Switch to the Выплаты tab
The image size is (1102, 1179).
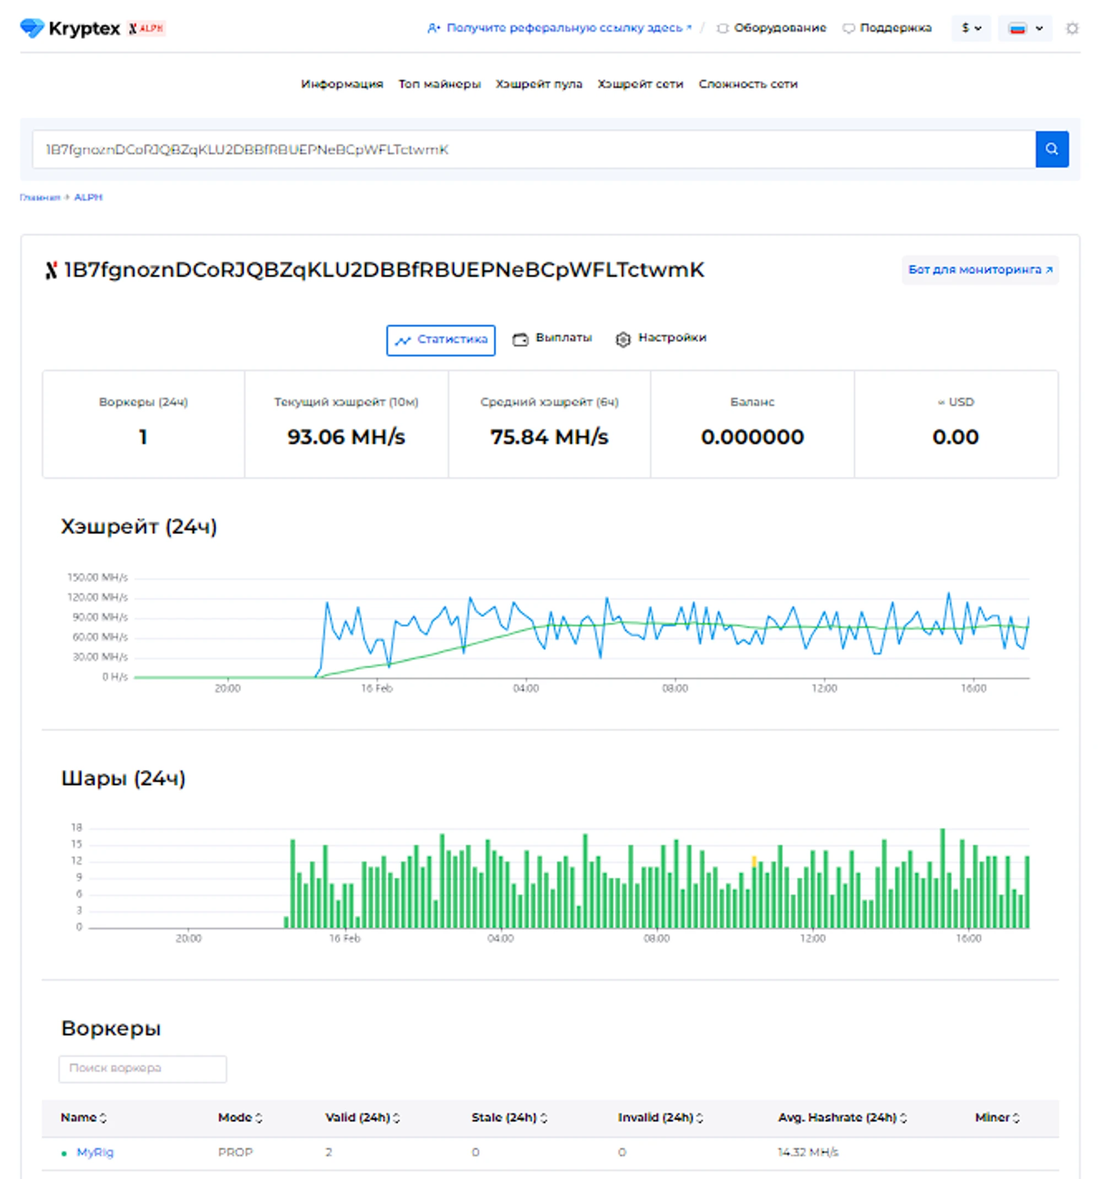pos(553,338)
